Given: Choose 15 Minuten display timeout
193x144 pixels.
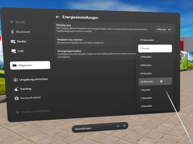Looking at the screenshot, I should pos(155,82).
